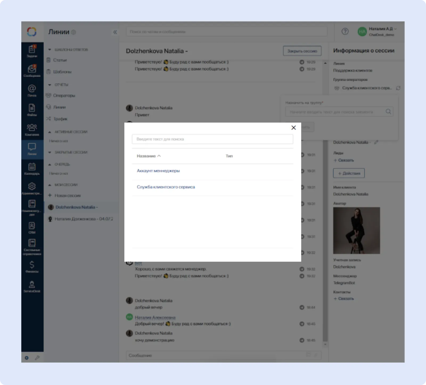Click the Закрыть сессию button
The width and height of the screenshot is (426, 385).
coord(302,51)
